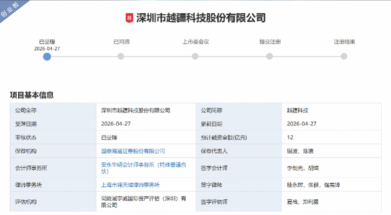Click the 预计融资金额 value 12
This screenshot has height=215, width=391.
tap(290, 137)
